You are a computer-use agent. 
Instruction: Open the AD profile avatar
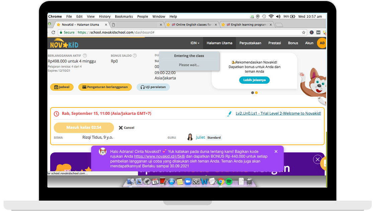322,43
